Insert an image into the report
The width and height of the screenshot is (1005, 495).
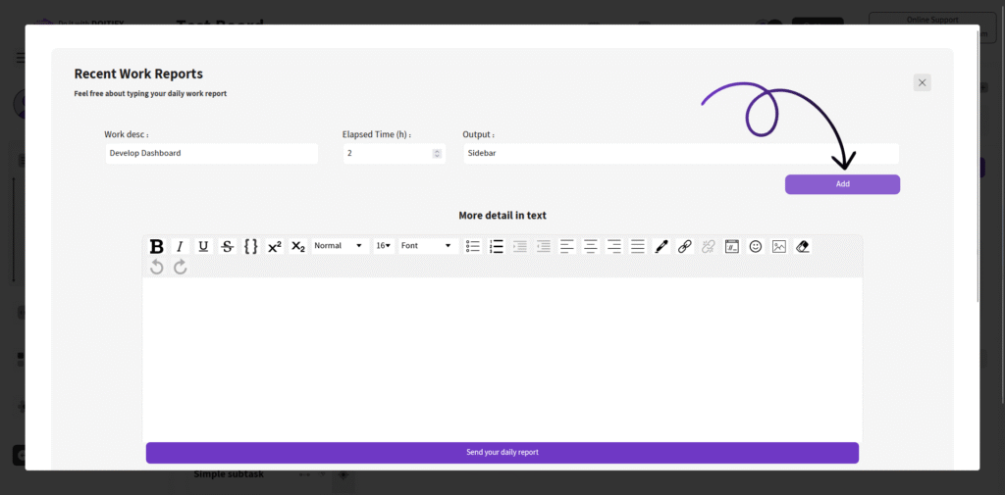coord(779,247)
